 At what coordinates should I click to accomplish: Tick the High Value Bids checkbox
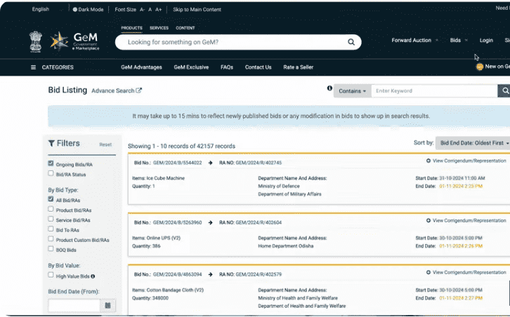click(x=51, y=276)
